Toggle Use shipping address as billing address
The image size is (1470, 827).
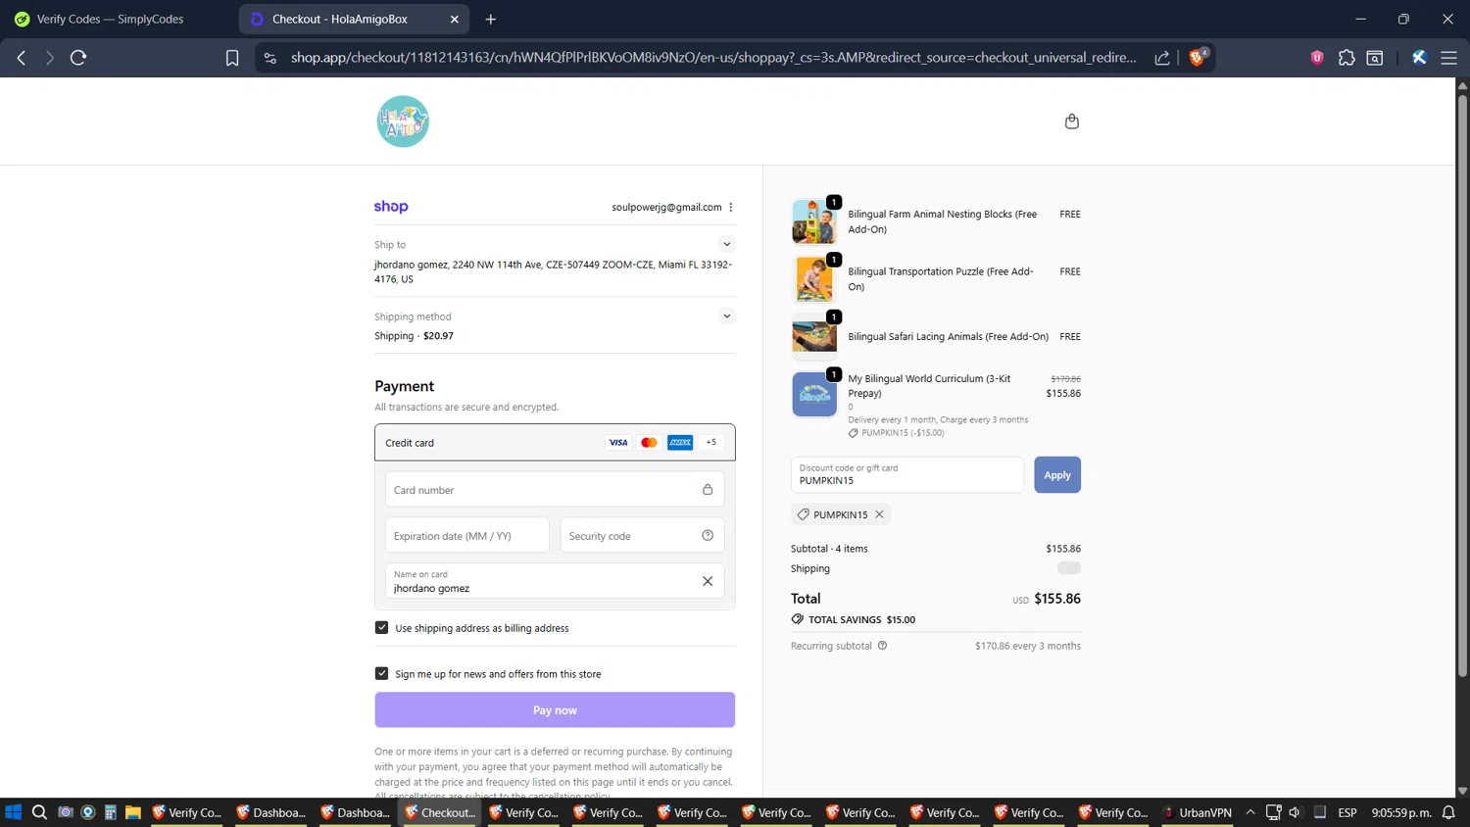tap(382, 628)
